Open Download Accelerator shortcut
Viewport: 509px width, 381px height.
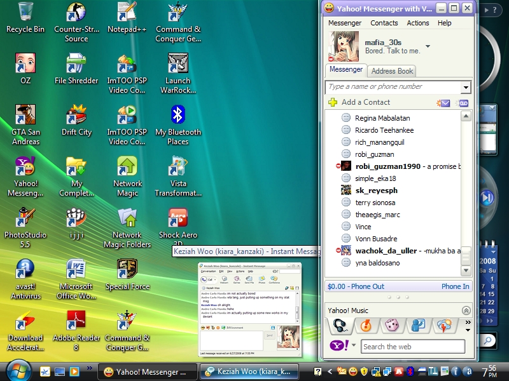25,321
